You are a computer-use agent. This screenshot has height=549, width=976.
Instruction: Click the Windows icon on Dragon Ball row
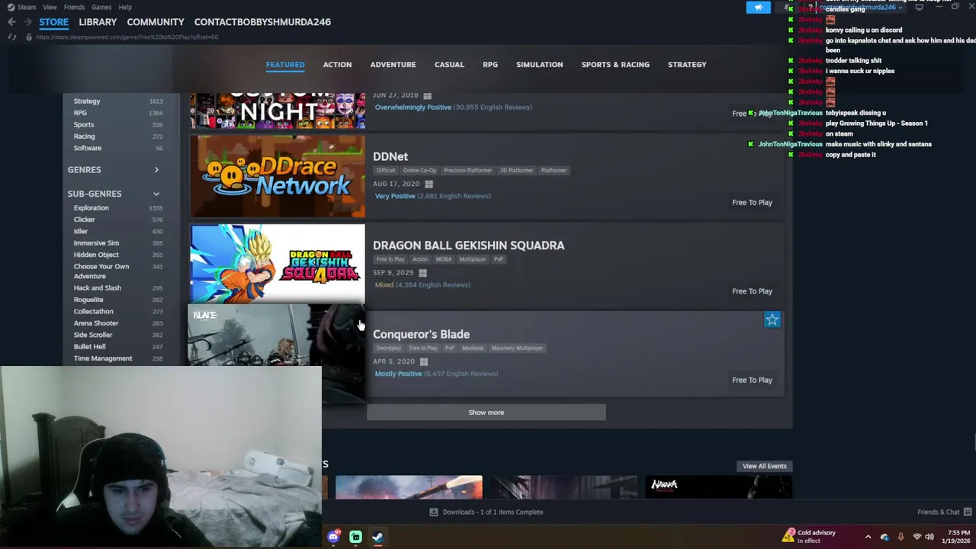(422, 272)
